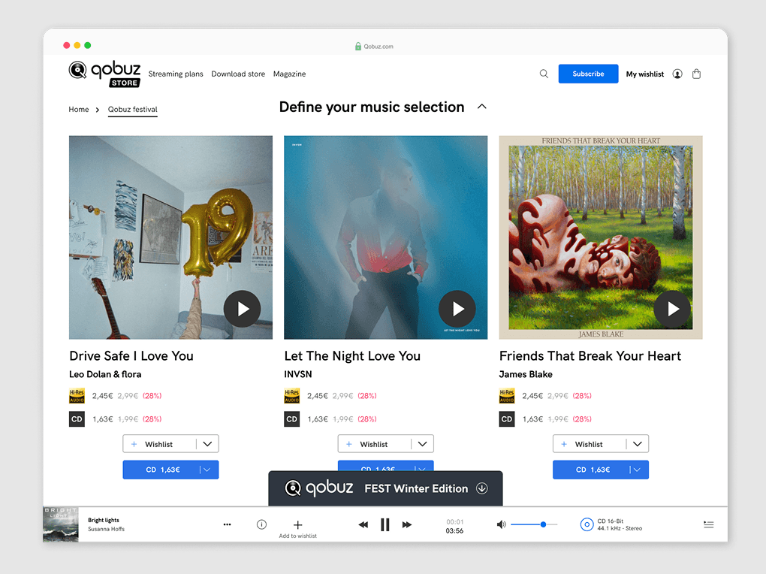This screenshot has width=766, height=574.
Task: Click the Qobuz Store logo
Action: pos(104,74)
